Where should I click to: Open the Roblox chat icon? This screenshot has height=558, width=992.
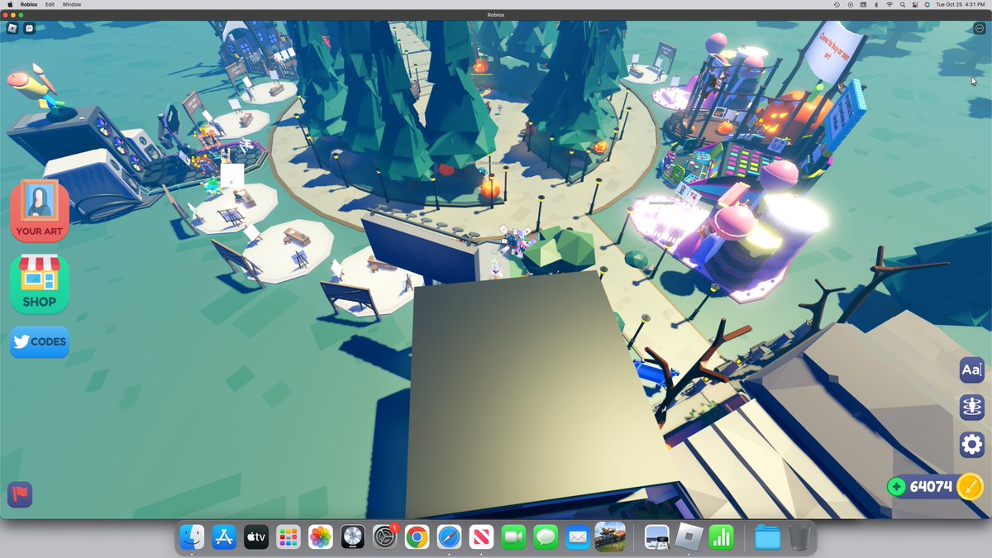30,28
